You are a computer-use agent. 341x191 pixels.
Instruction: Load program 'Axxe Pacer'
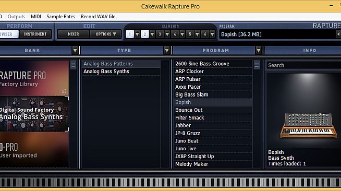[x=213, y=87]
